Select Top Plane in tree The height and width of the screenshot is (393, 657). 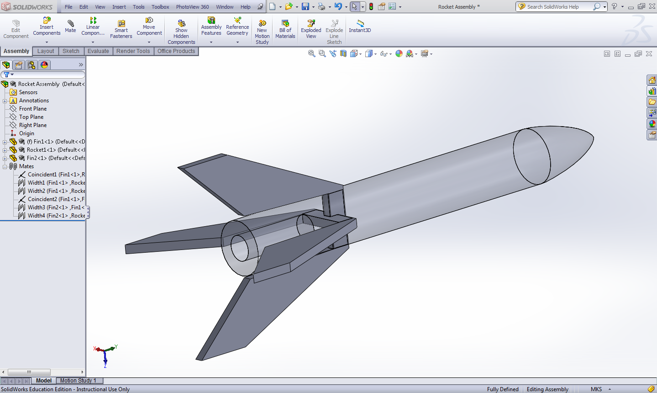(x=31, y=117)
